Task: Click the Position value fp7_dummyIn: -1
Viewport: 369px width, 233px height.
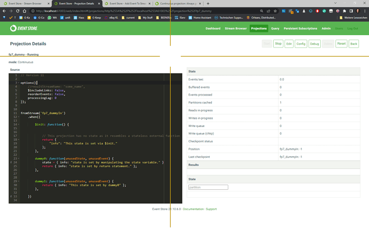Action: coord(291,149)
